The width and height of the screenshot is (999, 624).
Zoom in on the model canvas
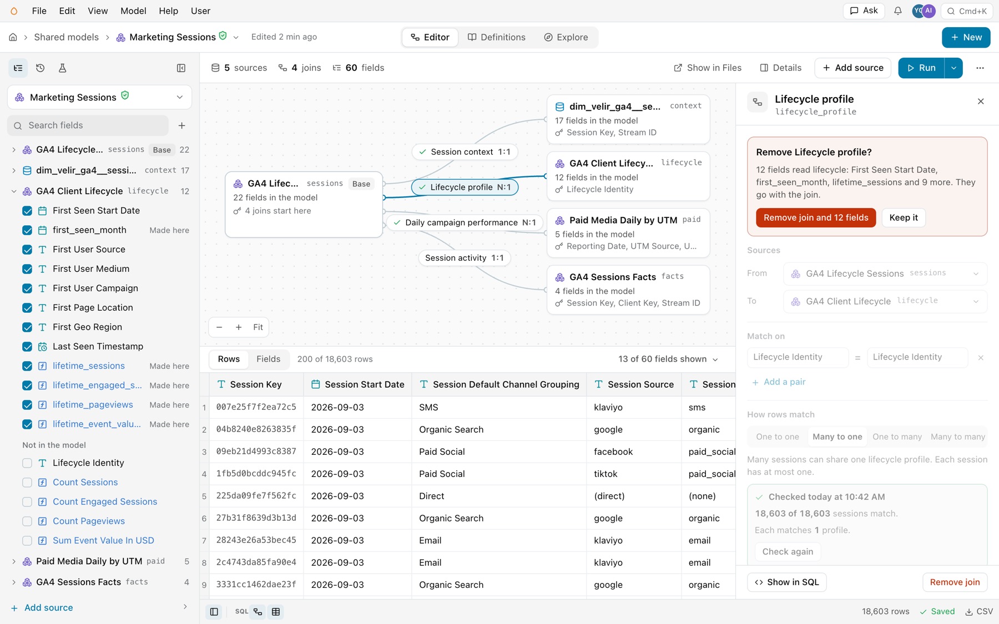(x=239, y=327)
